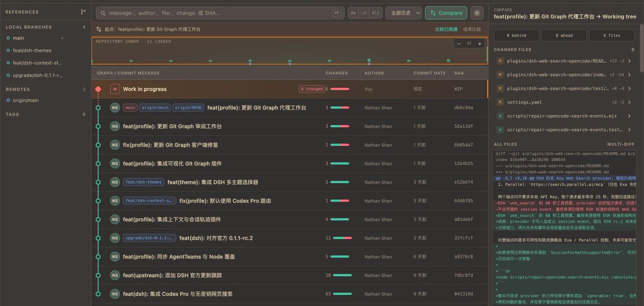Open the 全部历史 history dropdown
644x306 pixels.
(x=404, y=13)
